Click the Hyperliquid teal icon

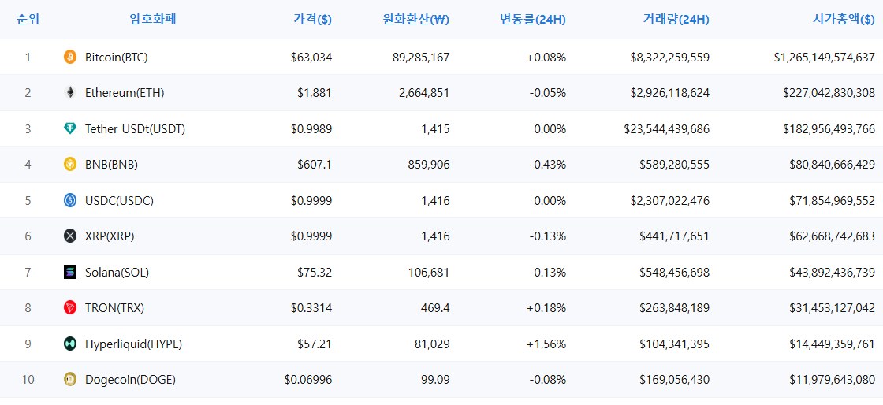pos(70,344)
